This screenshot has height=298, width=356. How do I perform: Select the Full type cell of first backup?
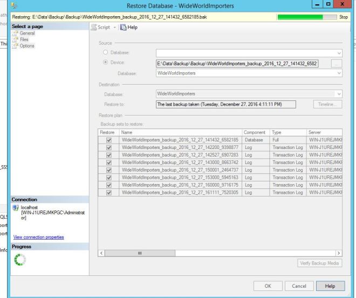[288, 140]
